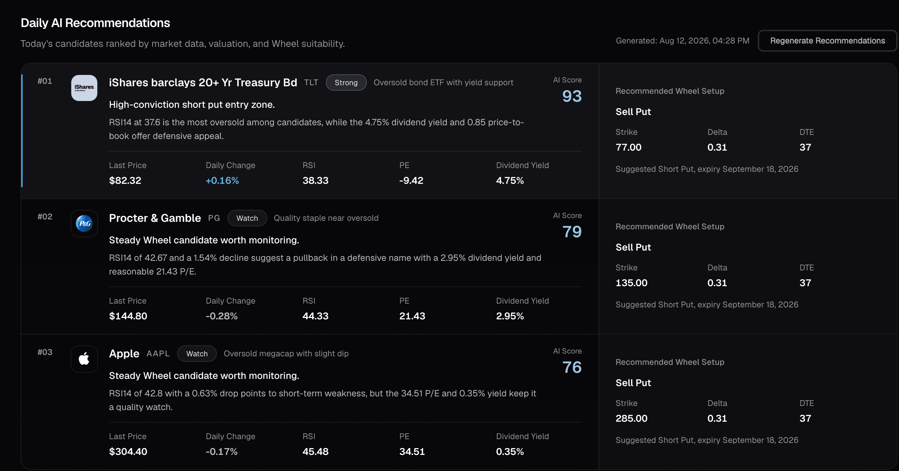
Task: Click Dividend Yield 0.35% value
Action: (510, 452)
